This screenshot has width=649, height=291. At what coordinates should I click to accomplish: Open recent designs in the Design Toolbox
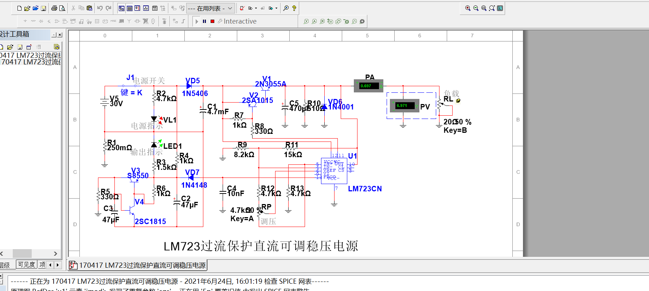[56, 47]
